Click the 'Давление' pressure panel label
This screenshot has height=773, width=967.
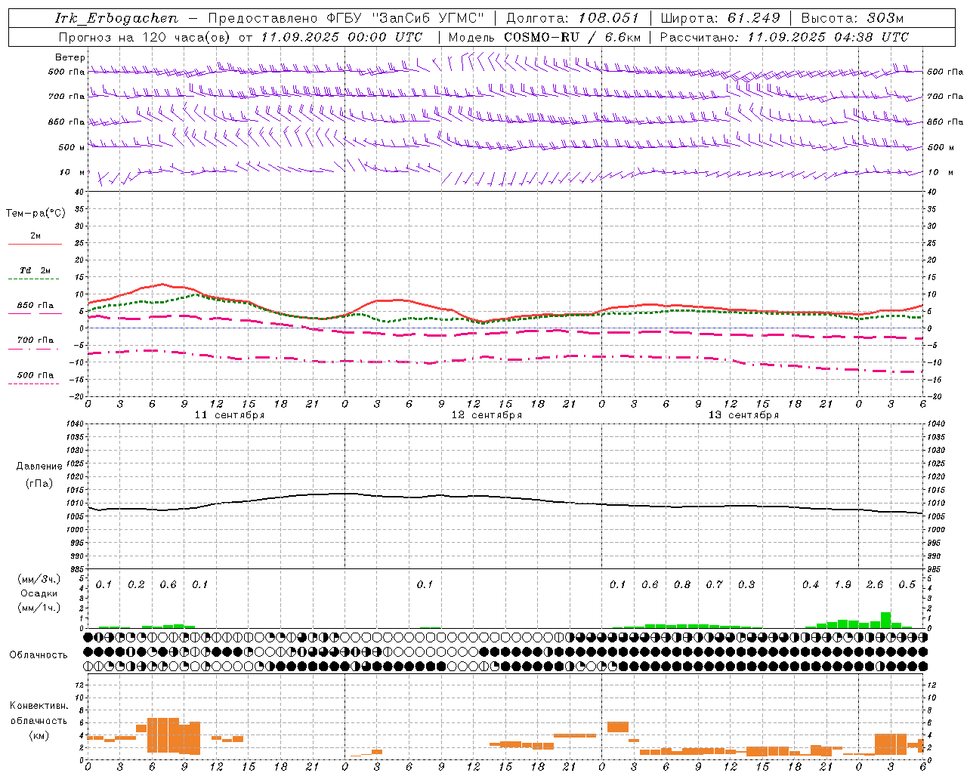pos(39,467)
